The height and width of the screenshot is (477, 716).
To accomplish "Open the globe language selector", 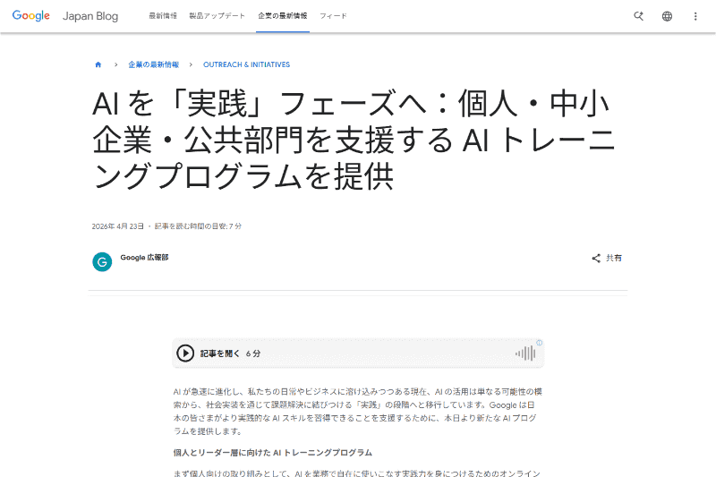I will (x=667, y=16).
